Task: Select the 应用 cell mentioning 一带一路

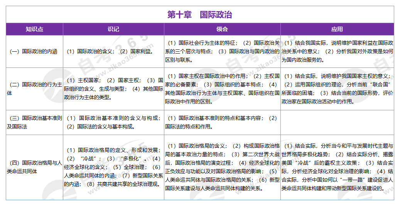Action: pos(337,167)
